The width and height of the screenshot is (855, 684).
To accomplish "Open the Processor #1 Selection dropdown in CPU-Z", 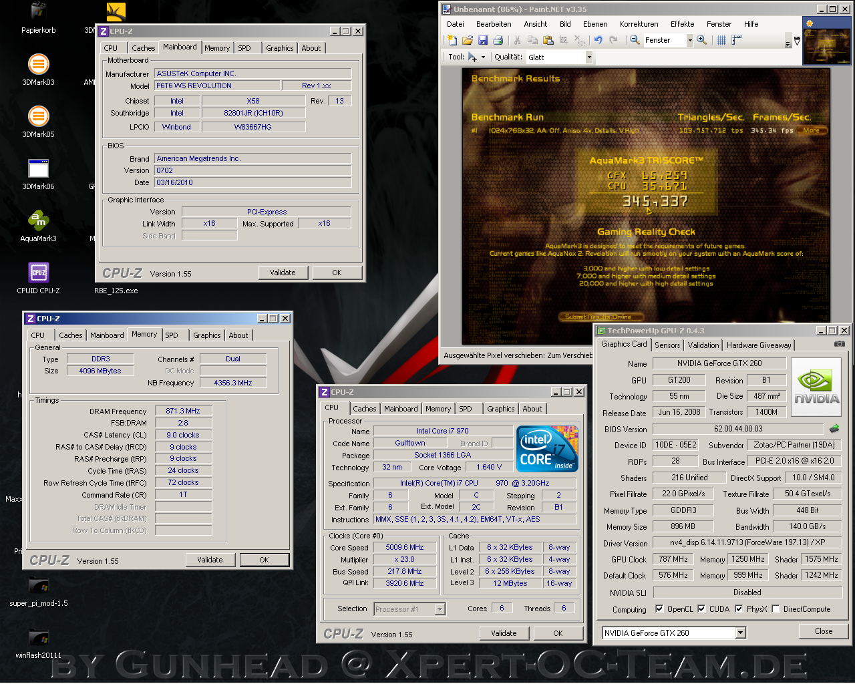I will click(x=440, y=609).
